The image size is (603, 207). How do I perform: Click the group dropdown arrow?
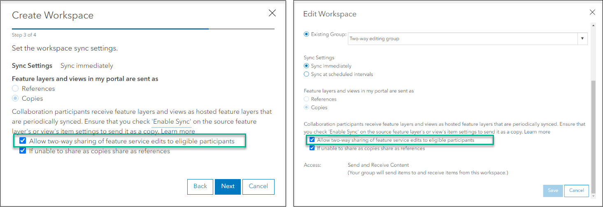coord(582,39)
